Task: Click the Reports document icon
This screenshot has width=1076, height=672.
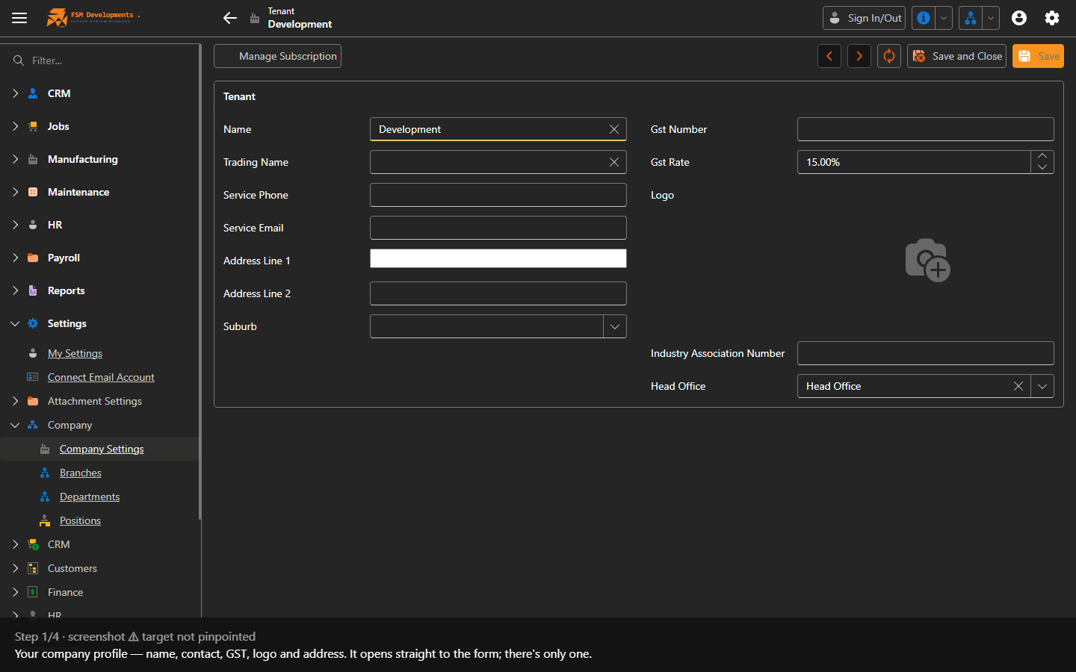Action: [33, 290]
